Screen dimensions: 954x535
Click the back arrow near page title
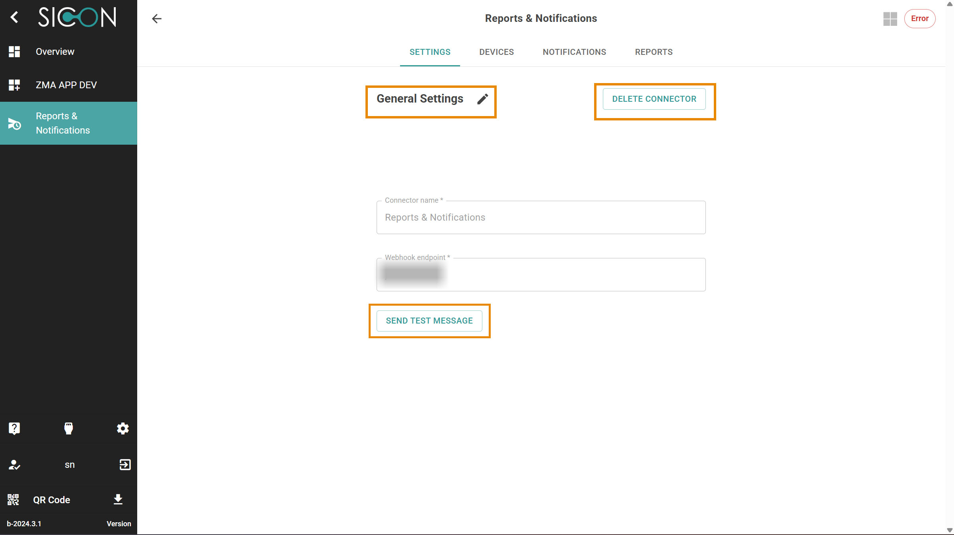[x=157, y=19]
